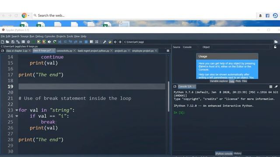Save the current file via toolbar

click(x=13, y=42)
